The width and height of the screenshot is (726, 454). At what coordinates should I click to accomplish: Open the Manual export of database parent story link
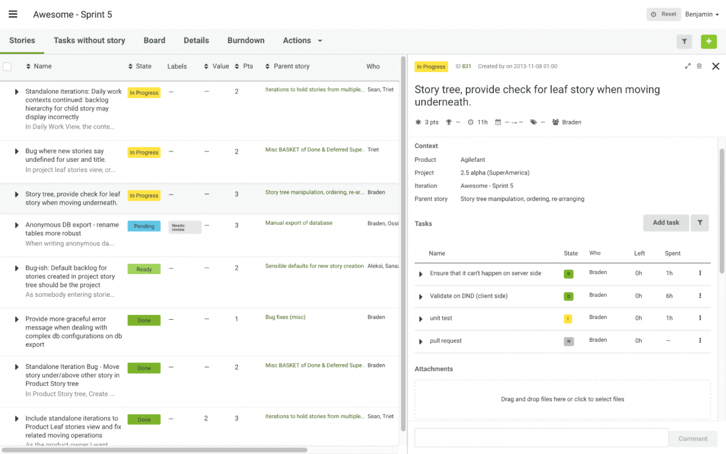[299, 223]
